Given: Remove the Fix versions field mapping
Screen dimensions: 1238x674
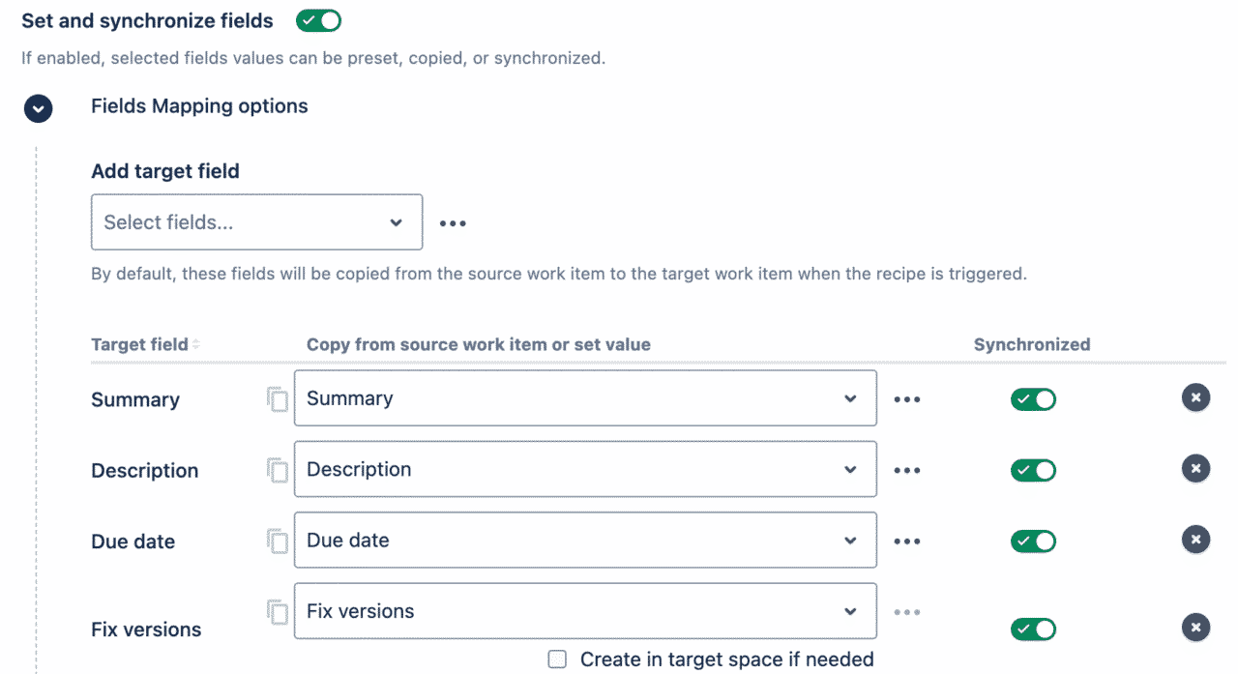Looking at the screenshot, I should coord(1196,628).
